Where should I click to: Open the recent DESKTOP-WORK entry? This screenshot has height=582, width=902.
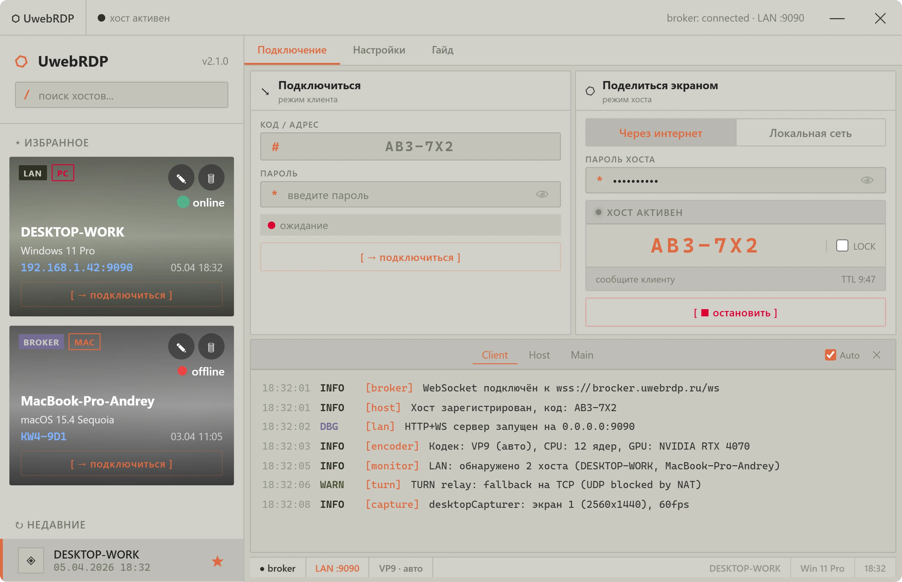pyautogui.click(x=122, y=560)
